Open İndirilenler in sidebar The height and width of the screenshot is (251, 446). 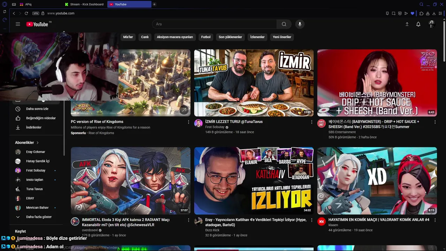pos(37,127)
